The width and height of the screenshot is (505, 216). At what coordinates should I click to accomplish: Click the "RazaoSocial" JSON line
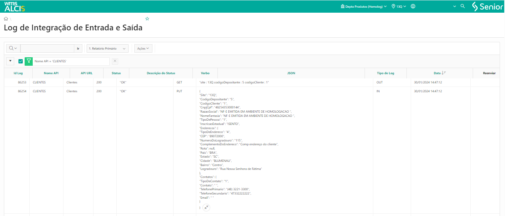point(246,111)
